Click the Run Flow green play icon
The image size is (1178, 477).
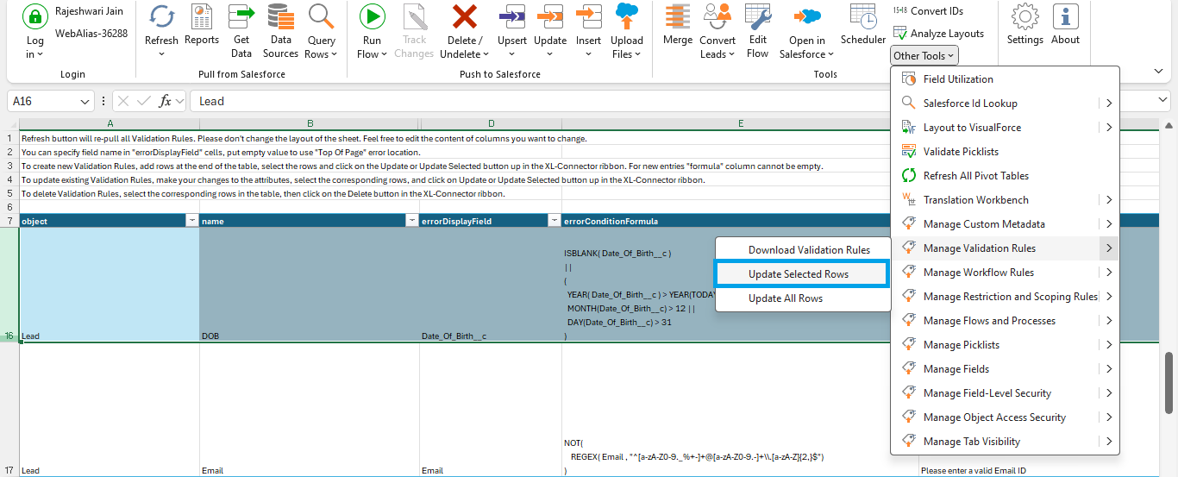[372, 17]
